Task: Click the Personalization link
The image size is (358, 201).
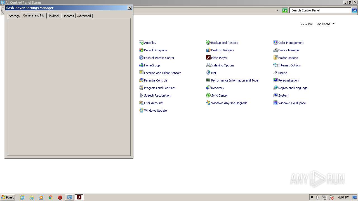Action: [288, 80]
